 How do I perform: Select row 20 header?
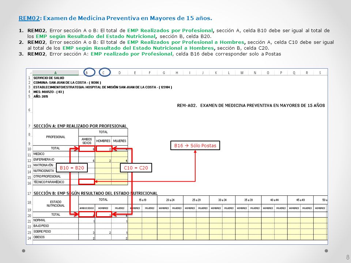(x=29, y=216)
